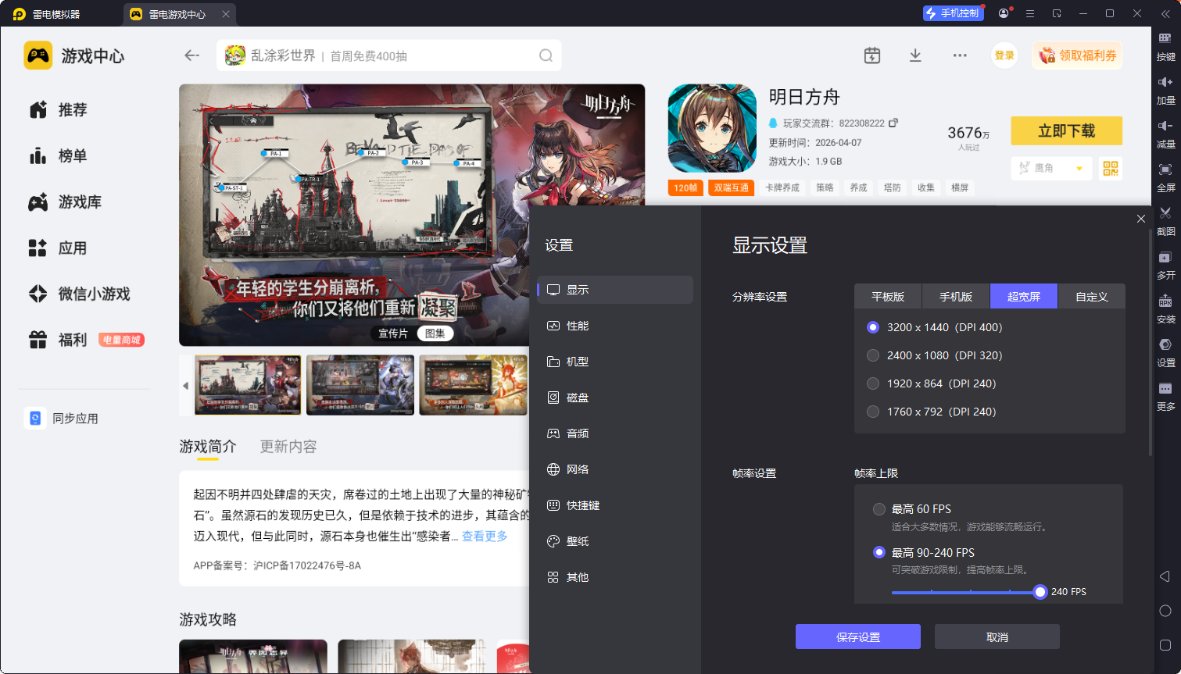The height and width of the screenshot is (674, 1181).
Task: Click the first screenshot thumbnail
Action: 248,385
